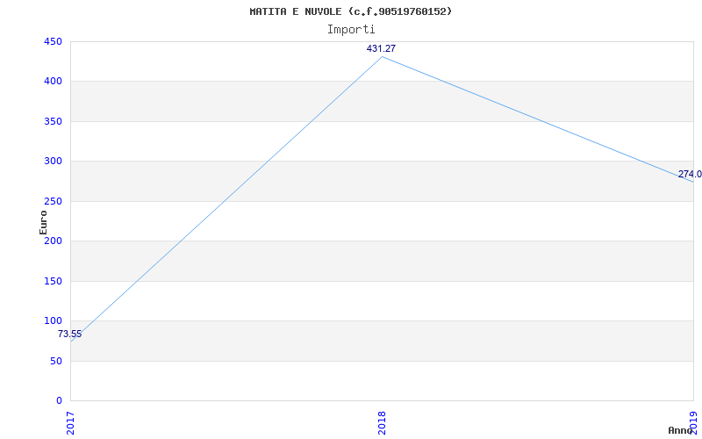
Task: Click the 50 y-axis tick label
Action: [55, 361]
